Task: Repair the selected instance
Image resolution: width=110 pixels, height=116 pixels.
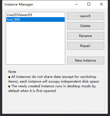Action: coord(86,46)
